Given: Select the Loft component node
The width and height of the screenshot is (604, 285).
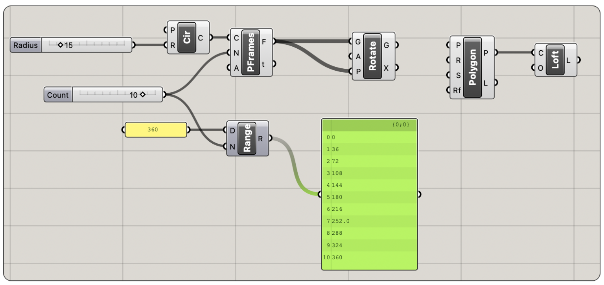Looking at the screenshot, I should coord(555,60).
